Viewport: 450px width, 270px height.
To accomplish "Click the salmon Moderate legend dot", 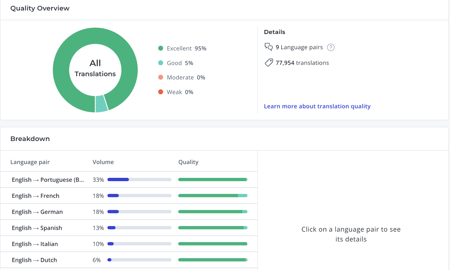I will click(x=161, y=77).
